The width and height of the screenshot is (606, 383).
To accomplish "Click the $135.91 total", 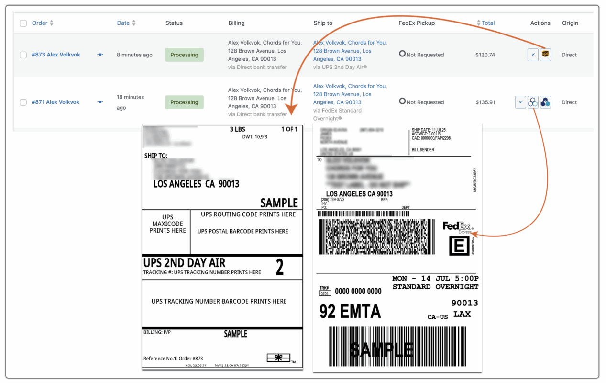I will 485,102.
